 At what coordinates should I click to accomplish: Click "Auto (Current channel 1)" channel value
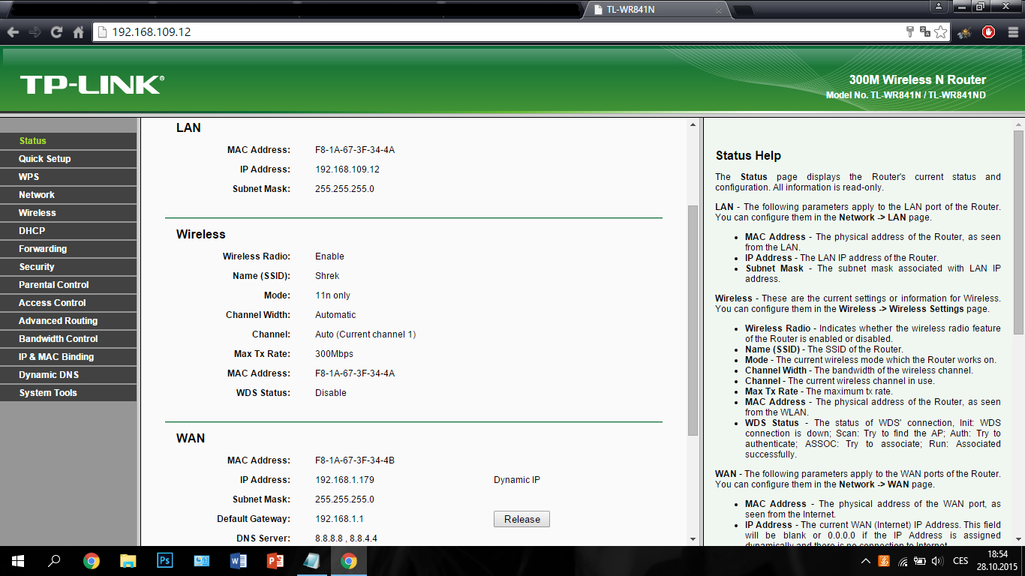click(x=365, y=334)
